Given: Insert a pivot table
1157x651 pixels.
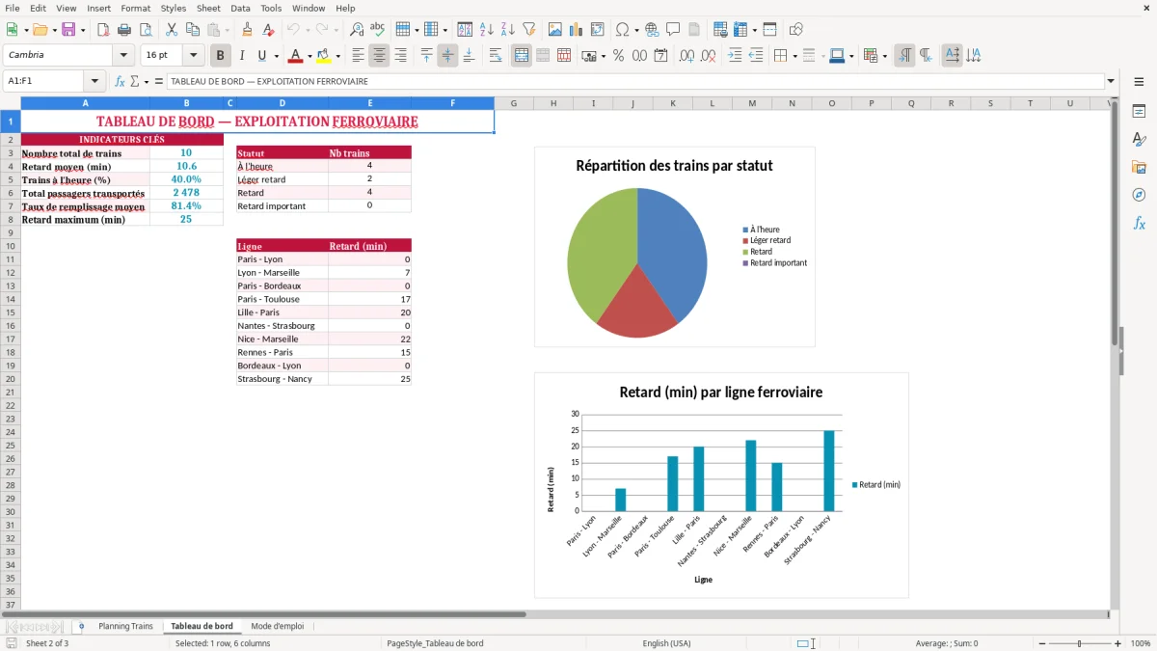Looking at the screenshot, I should (598, 30).
